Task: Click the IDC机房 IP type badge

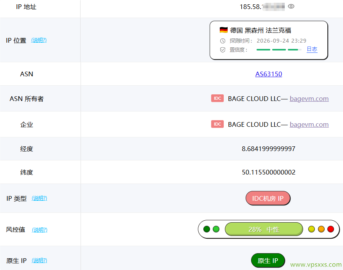Action: tap(268, 198)
